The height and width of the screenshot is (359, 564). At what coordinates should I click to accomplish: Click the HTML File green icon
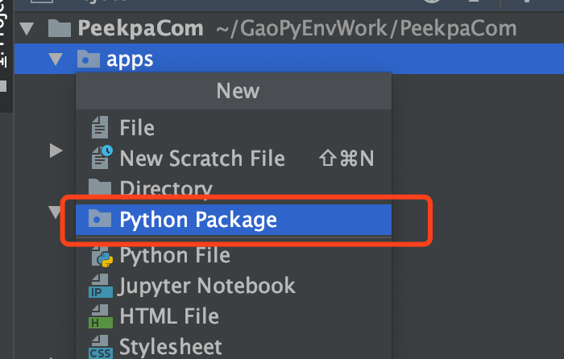point(101,316)
